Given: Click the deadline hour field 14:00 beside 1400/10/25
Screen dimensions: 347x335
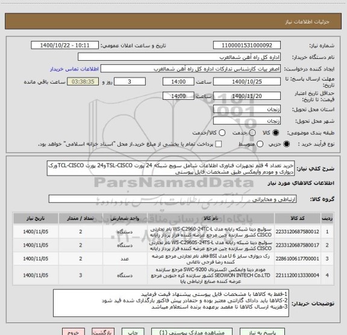Looking at the screenshot, I should click(178, 82).
